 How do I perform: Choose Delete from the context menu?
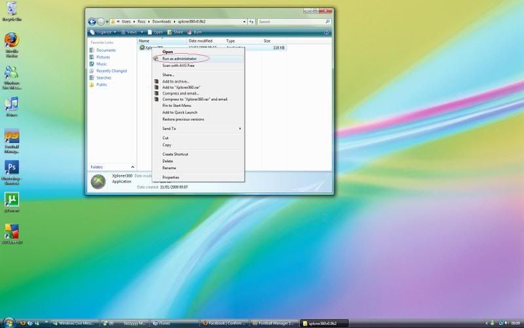[x=198, y=161]
